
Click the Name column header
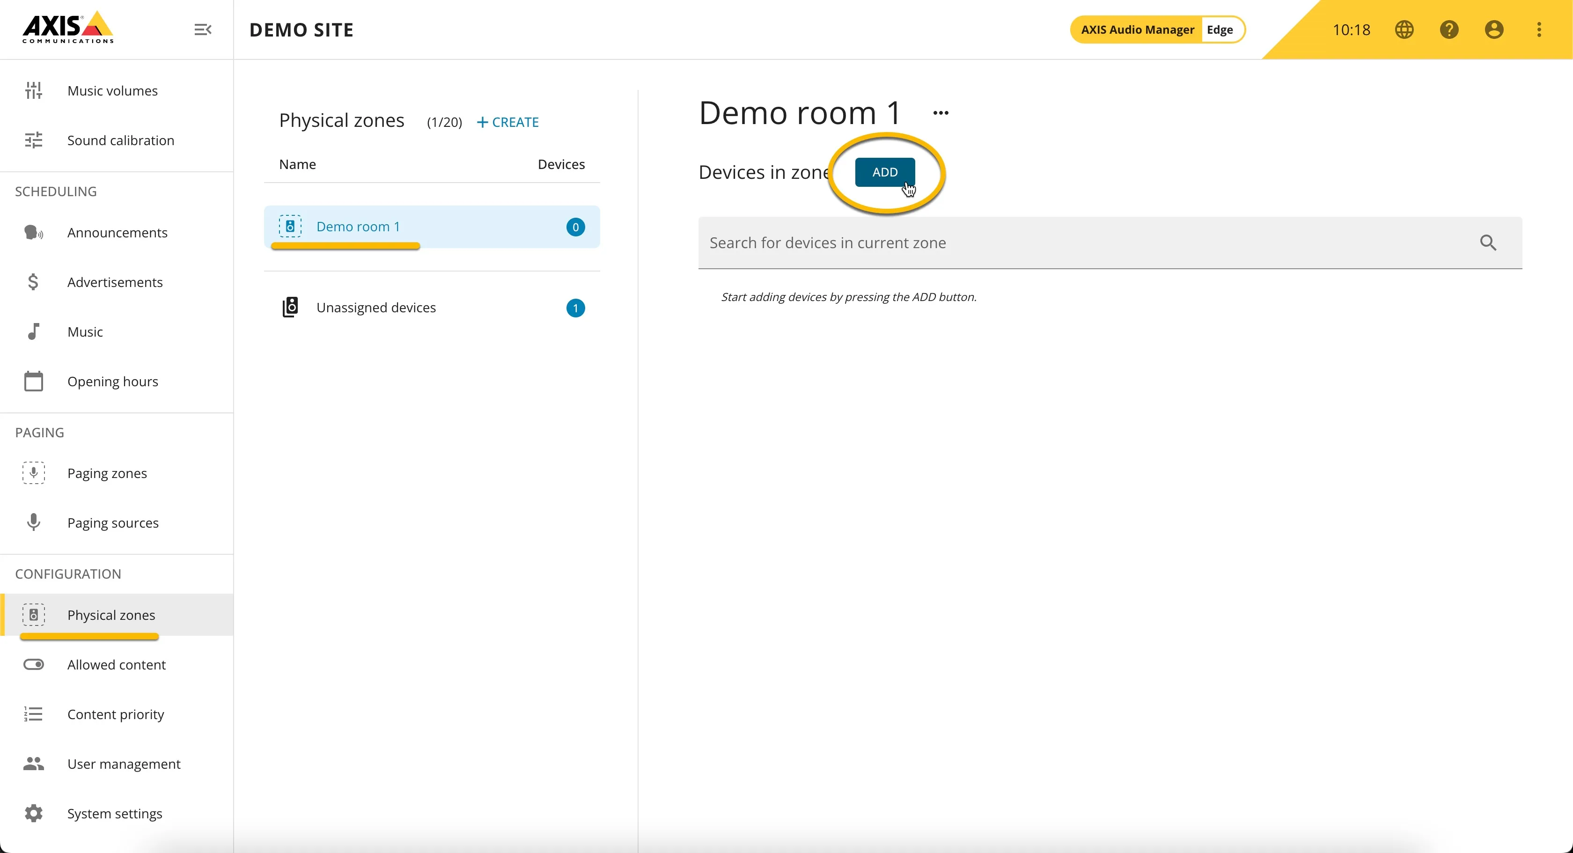tap(297, 164)
